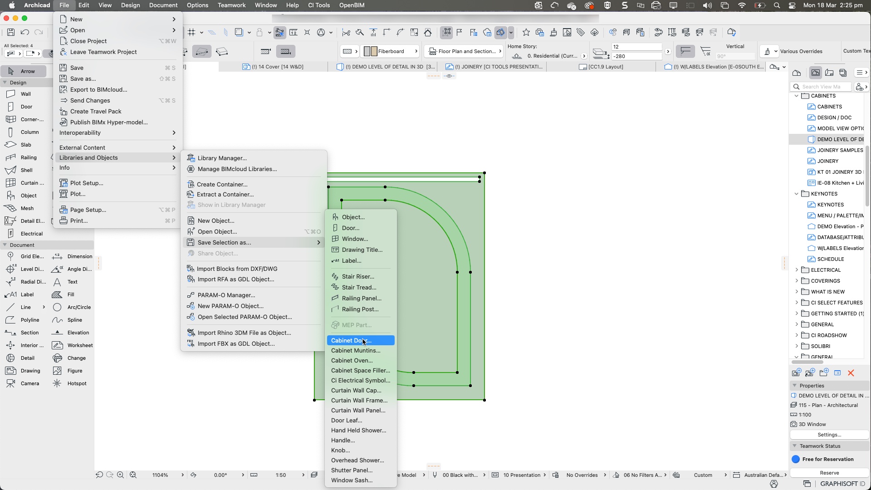Choose Handle... from submenu
This screenshot has width=871, height=490.
(x=361, y=440)
